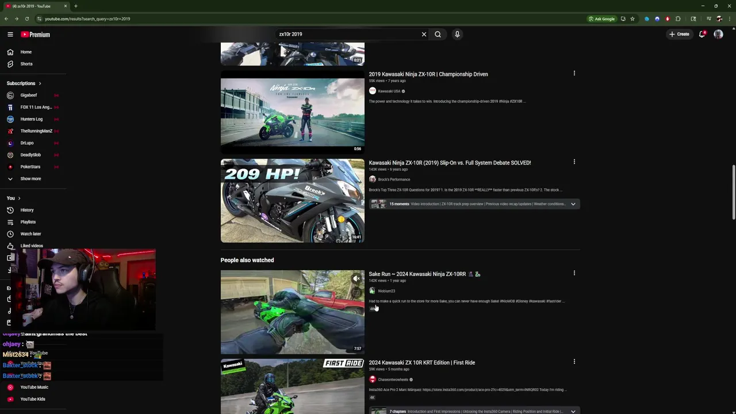Open 2024 Kawasaki ZX 10R KRT Edition title

(x=421, y=363)
